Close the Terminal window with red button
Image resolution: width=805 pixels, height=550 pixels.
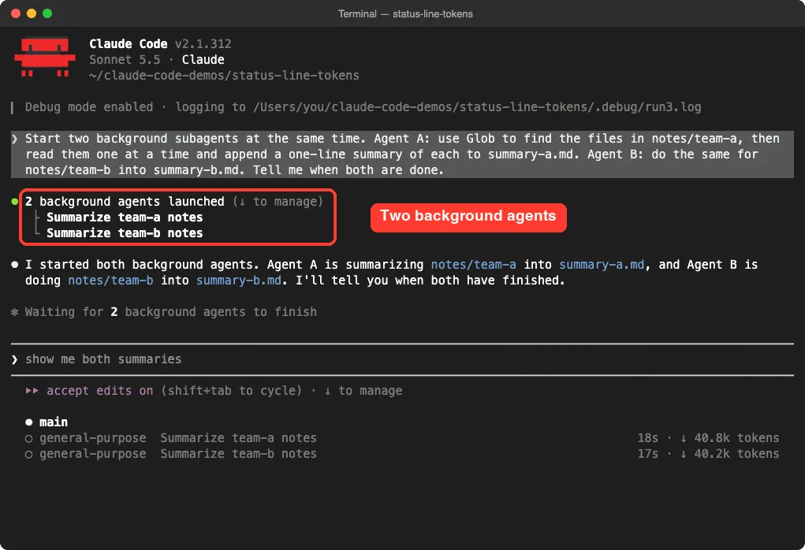[16, 13]
